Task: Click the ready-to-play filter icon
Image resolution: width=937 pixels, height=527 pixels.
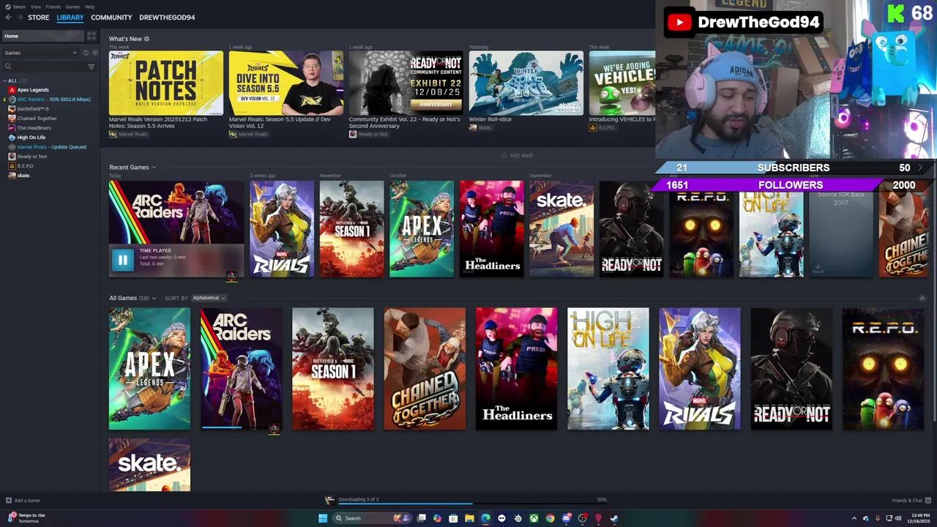Action: (94, 53)
